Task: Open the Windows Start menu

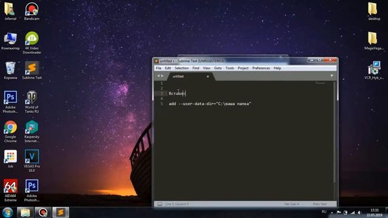Action: (x=7, y=213)
